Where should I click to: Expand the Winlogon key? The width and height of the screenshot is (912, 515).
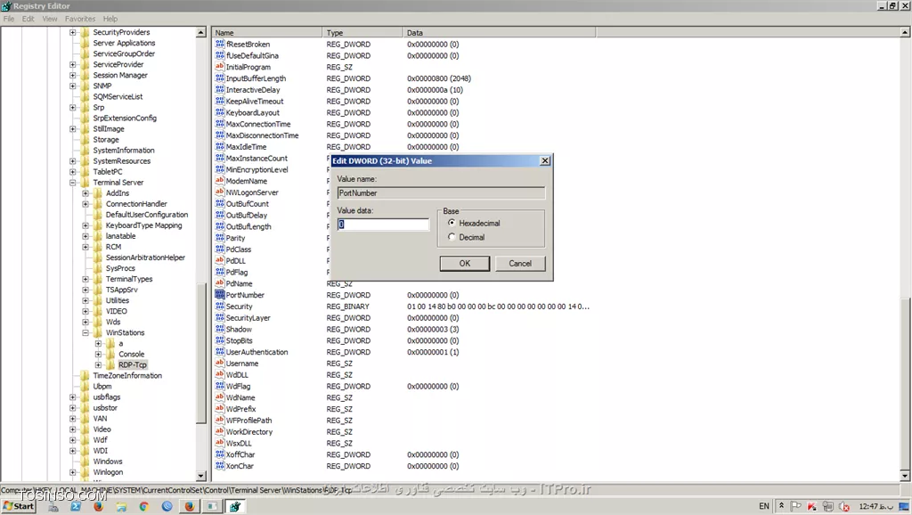point(73,472)
